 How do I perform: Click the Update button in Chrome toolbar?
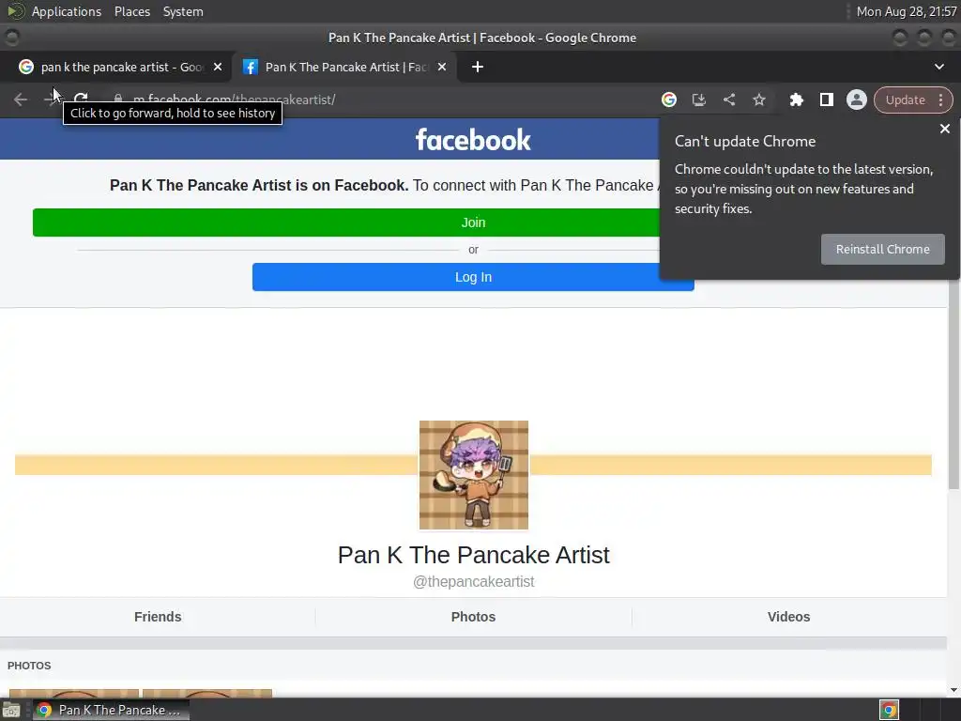click(905, 100)
